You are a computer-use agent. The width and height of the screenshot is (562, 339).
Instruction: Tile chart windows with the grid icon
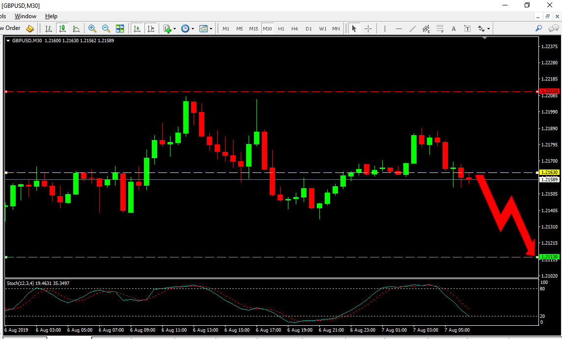(120, 28)
